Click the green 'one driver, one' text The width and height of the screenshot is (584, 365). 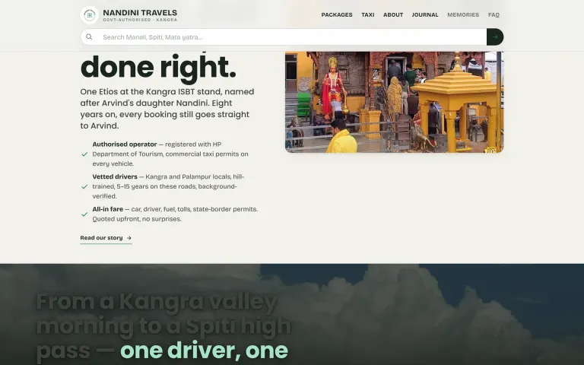pos(204,351)
